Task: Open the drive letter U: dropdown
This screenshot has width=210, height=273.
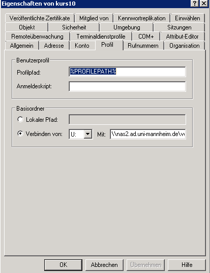Action: tap(88, 134)
